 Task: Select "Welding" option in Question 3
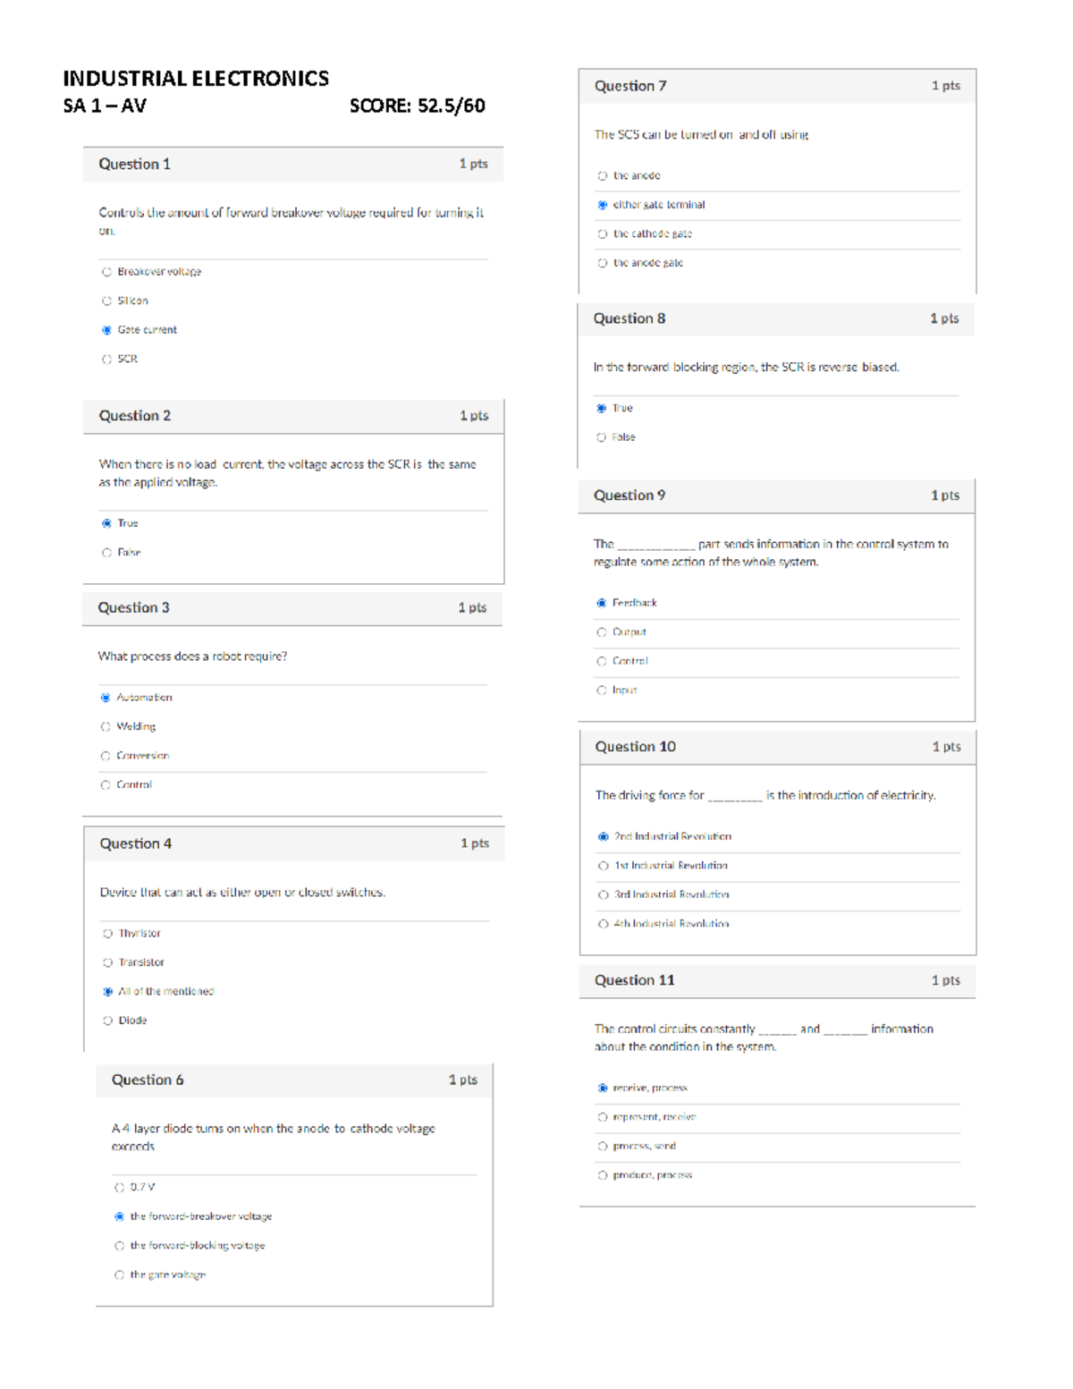coord(107,726)
